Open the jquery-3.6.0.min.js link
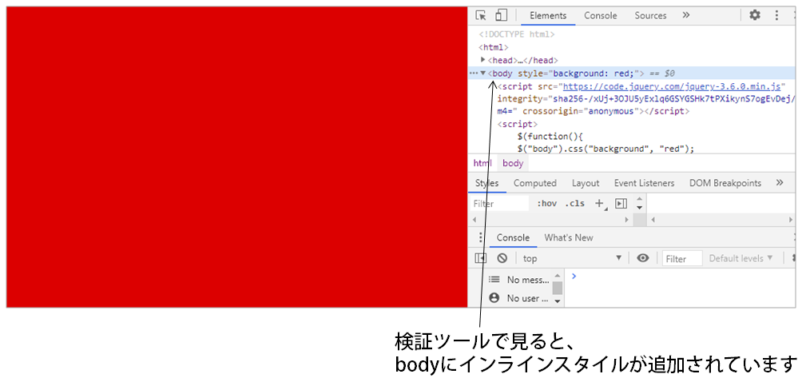Screen dimensions: 806x378 pyautogui.click(x=673, y=86)
